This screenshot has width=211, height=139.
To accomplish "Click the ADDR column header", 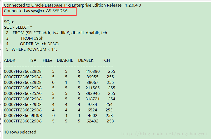I will pos(10,60).
